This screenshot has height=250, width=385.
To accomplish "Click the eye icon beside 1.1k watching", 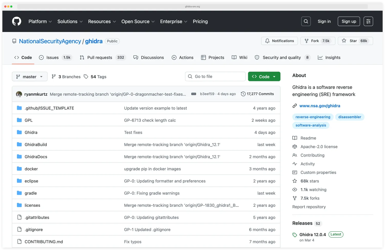I will pyautogui.click(x=295, y=190).
